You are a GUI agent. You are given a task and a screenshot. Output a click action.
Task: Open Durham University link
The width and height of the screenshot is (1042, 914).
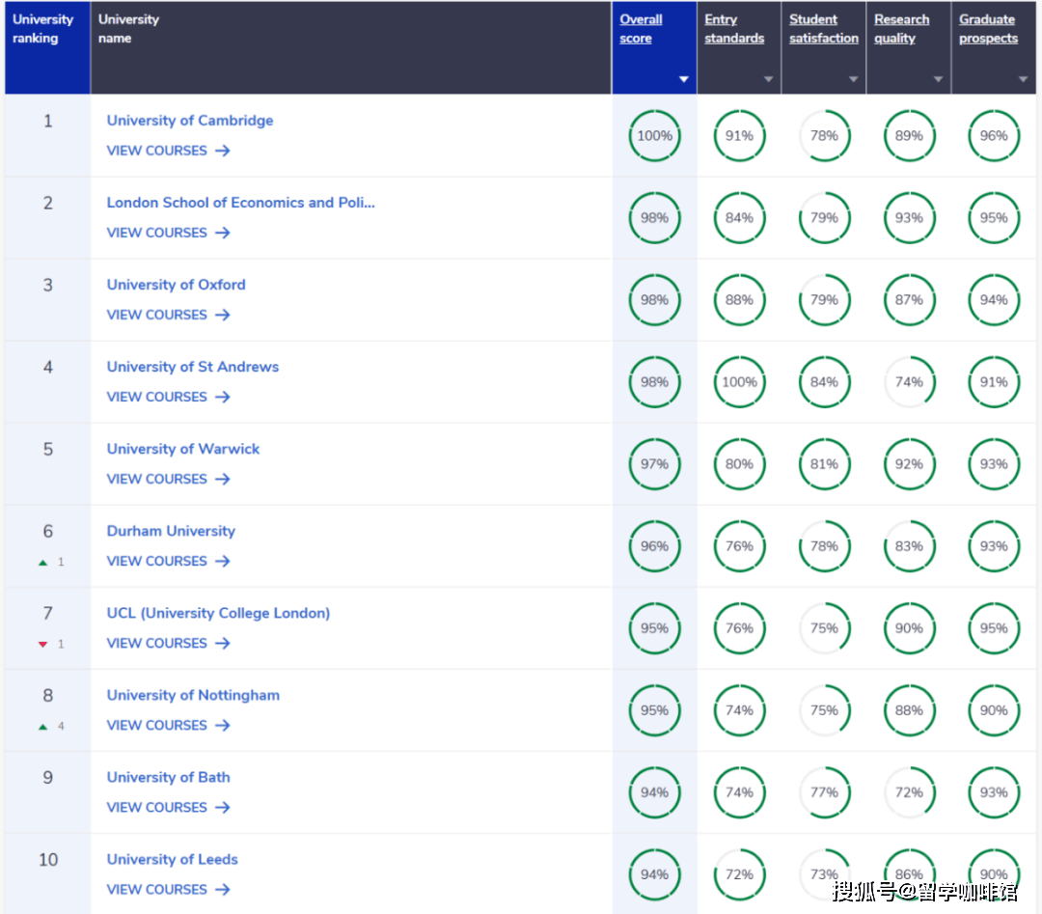[171, 531]
